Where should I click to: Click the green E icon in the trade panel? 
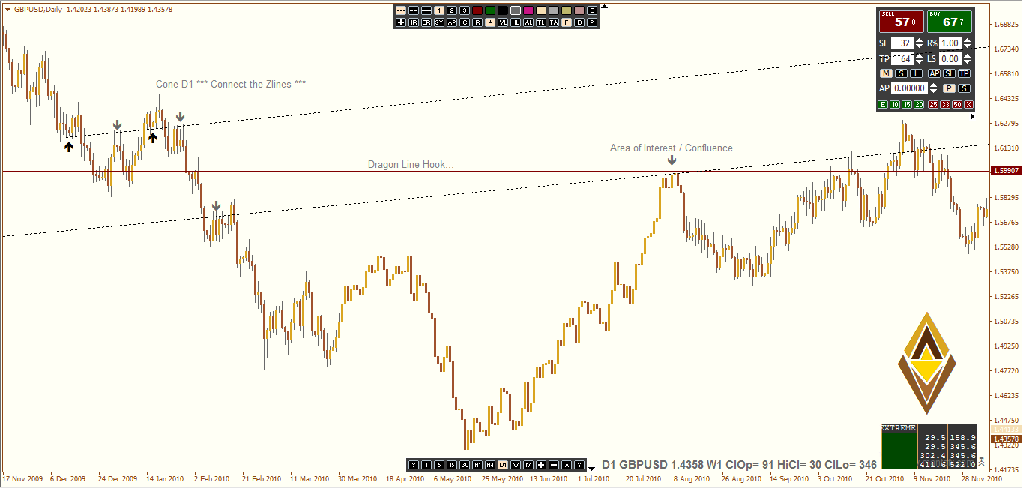[883, 104]
